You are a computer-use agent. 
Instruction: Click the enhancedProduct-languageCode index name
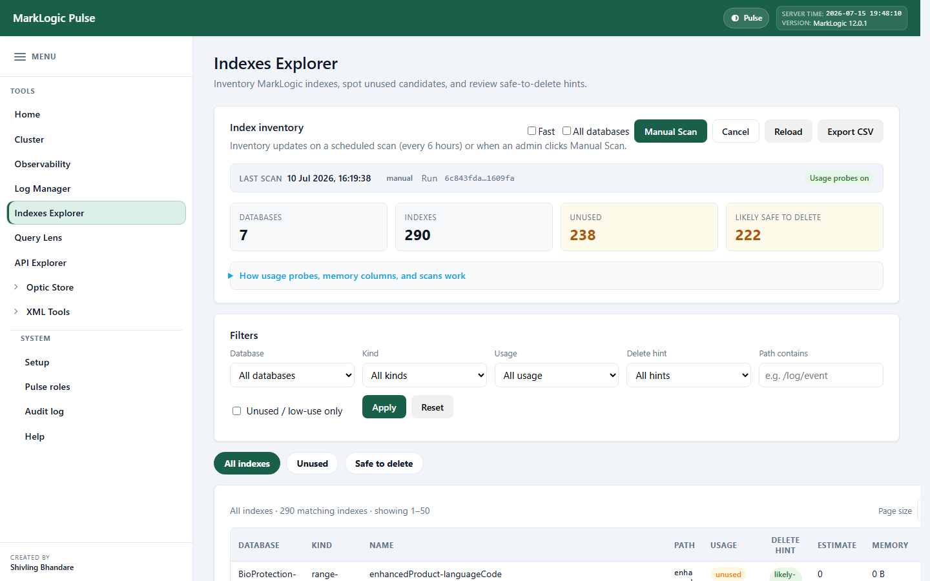435,574
